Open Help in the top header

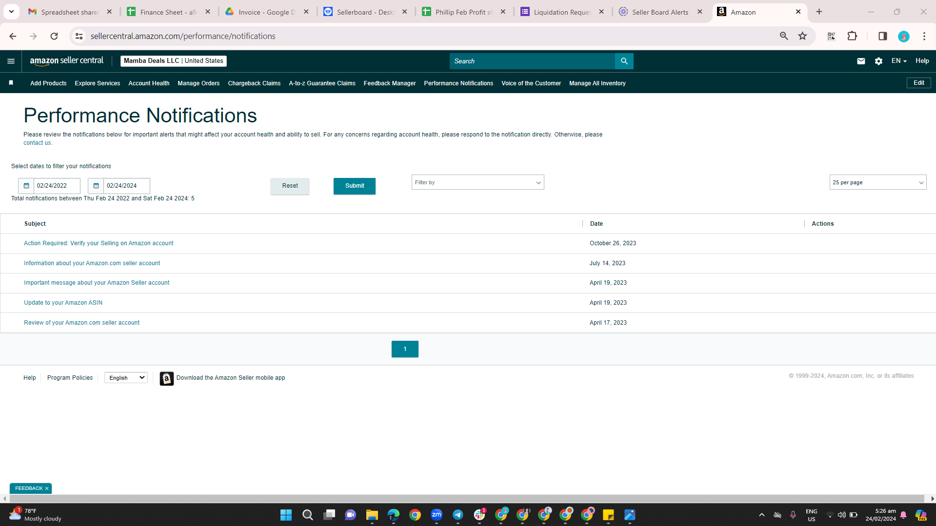click(922, 61)
